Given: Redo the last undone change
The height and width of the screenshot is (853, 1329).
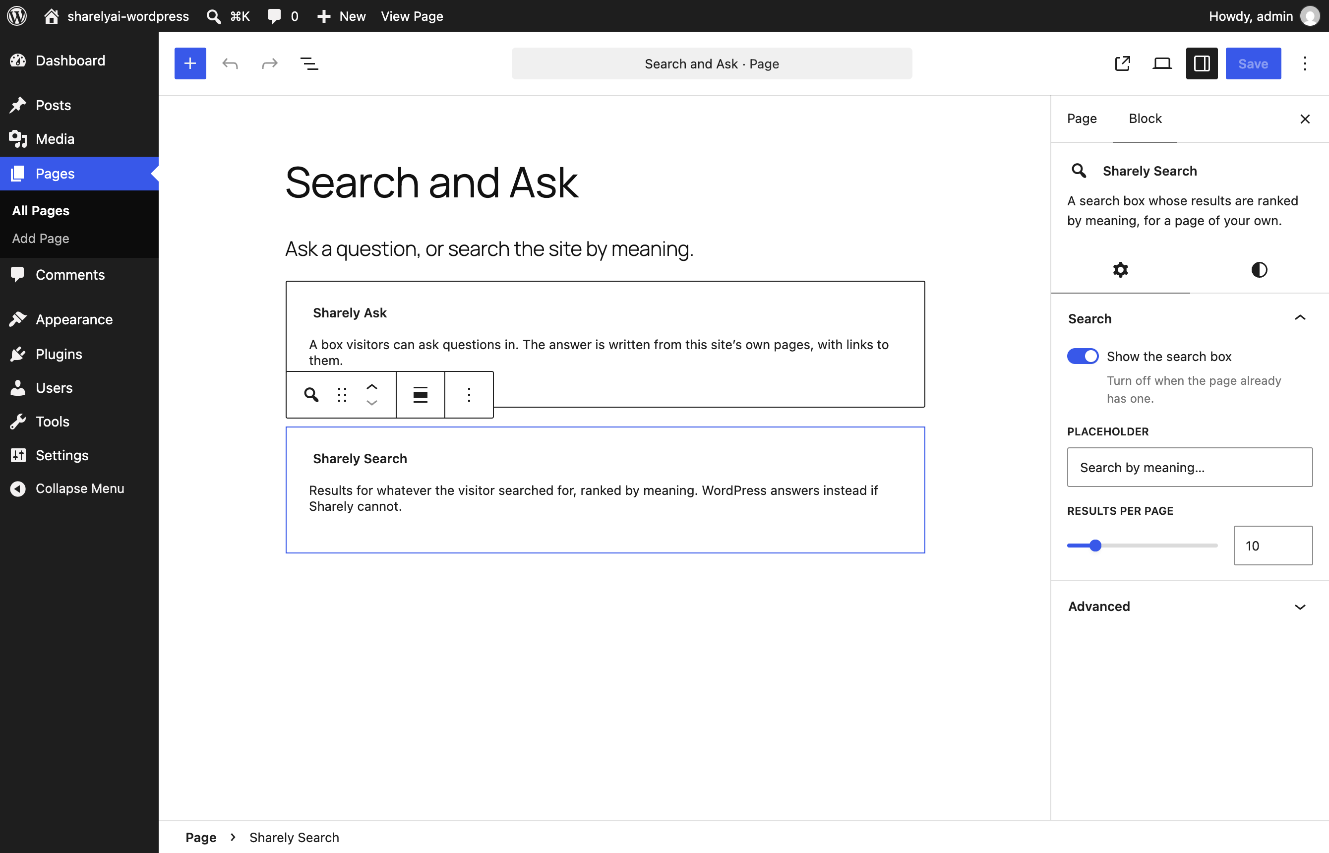Looking at the screenshot, I should click(269, 63).
